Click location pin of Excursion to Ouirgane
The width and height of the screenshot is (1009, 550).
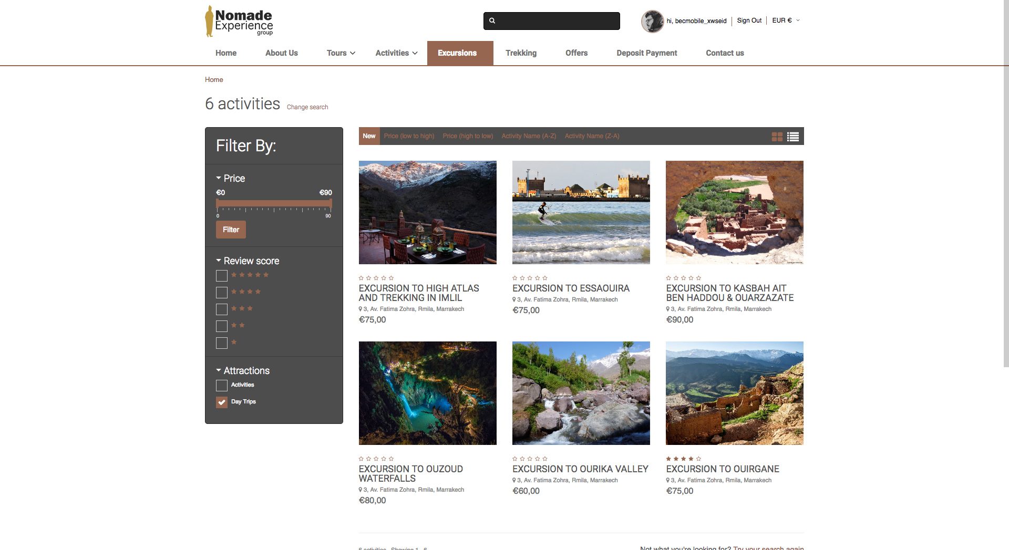pos(668,480)
